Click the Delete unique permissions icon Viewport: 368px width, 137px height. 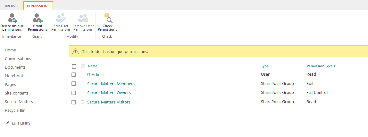(12, 18)
